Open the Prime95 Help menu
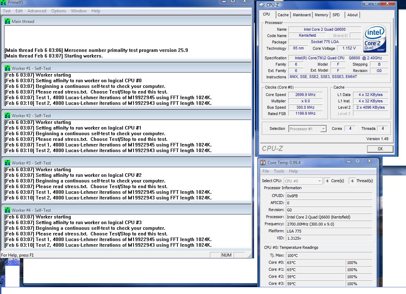Screen dimensions: 406x294 (x=96, y=11)
